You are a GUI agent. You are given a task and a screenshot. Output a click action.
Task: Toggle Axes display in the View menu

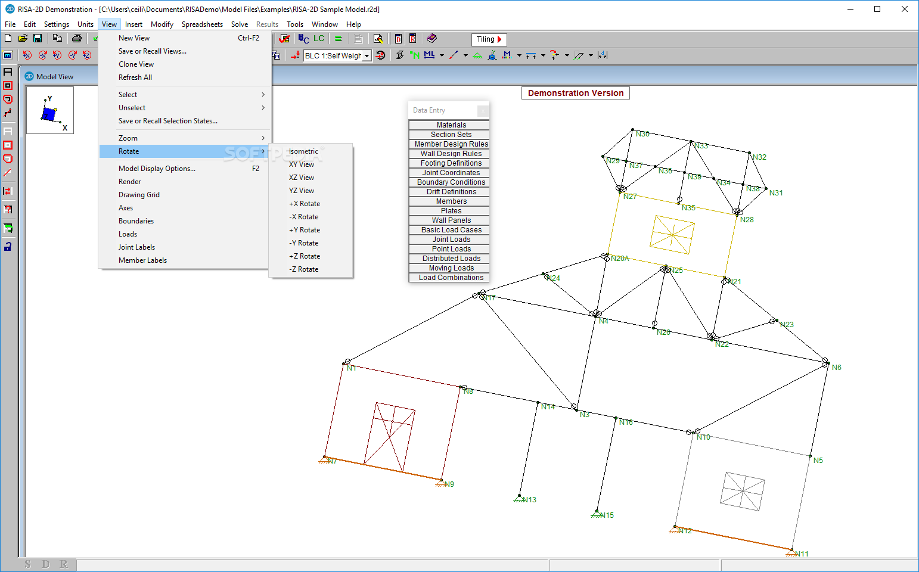click(x=185, y=208)
